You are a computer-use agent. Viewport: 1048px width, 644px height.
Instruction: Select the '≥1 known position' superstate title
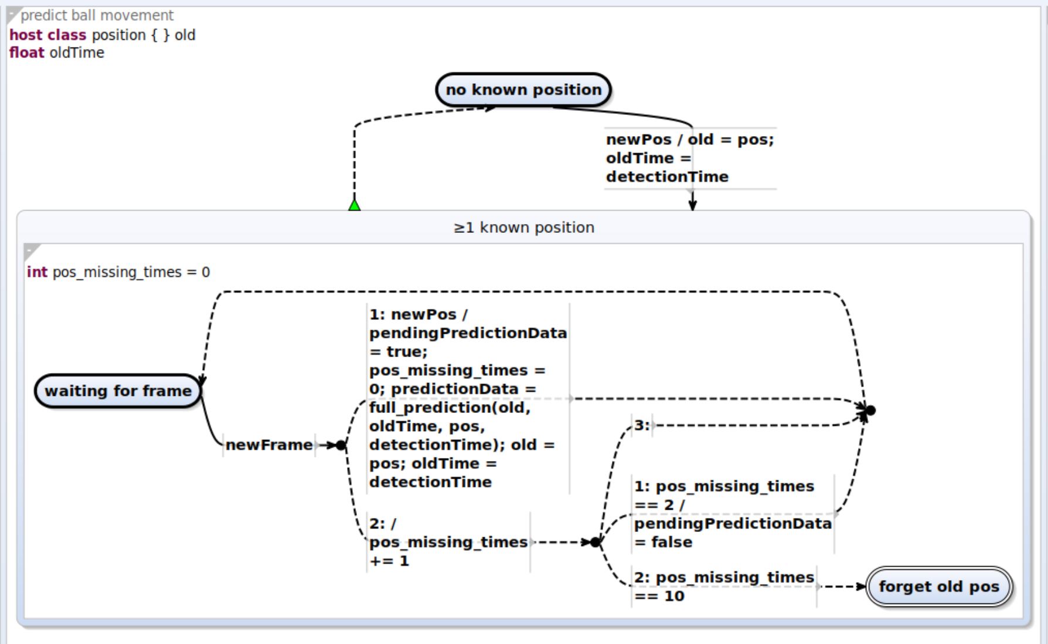tap(523, 228)
